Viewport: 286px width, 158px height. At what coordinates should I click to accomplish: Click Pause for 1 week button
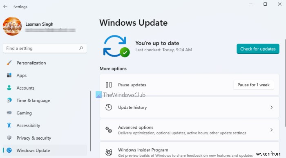click(x=254, y=85)
